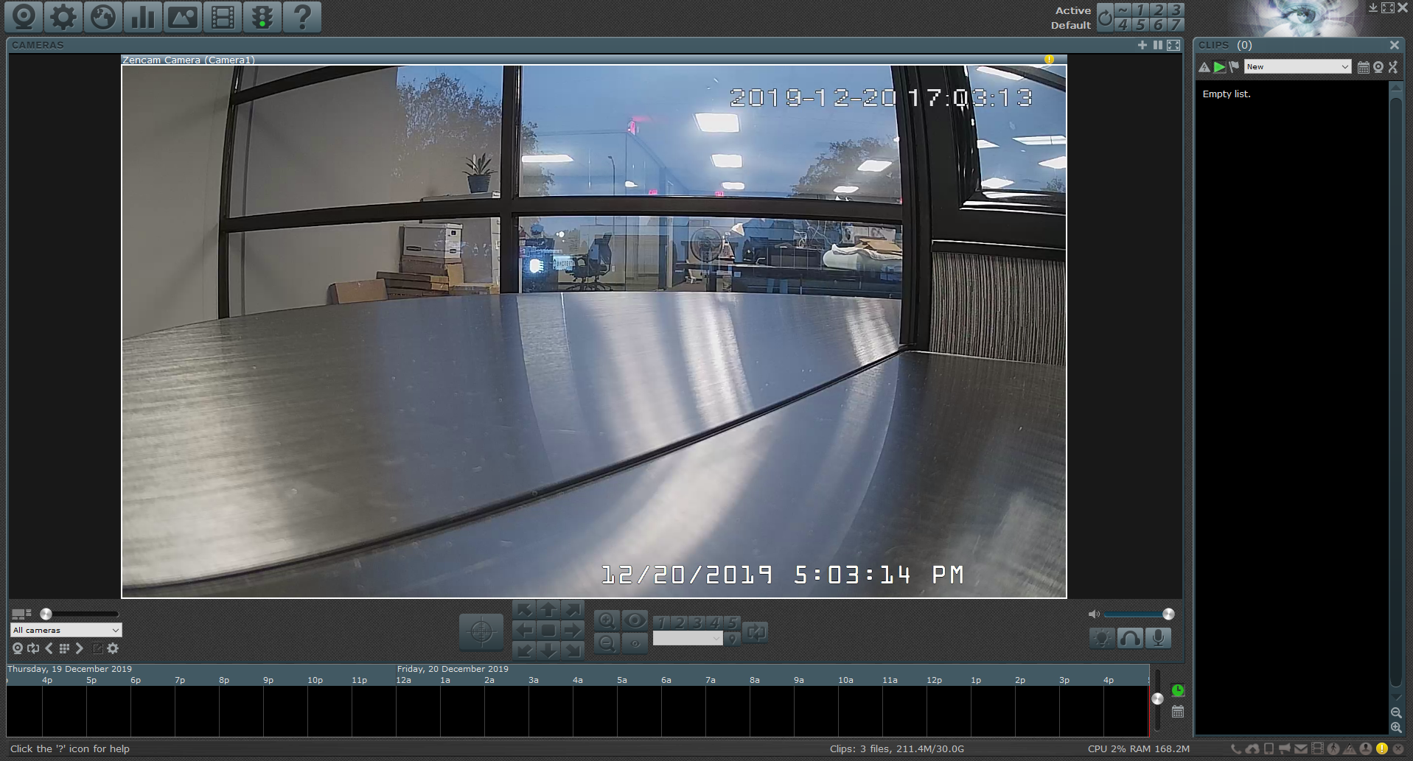Click the 6a mark on the timeline
This screenshot has height=761, width=1413.
tap(666, 680)
